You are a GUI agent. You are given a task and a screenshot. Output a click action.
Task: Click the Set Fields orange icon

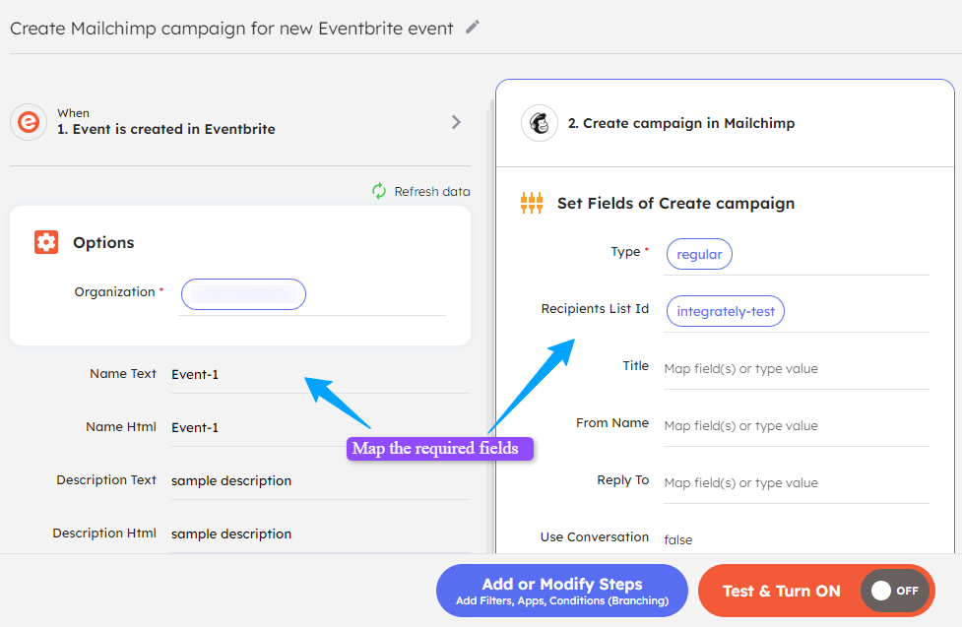pos(532,204)
